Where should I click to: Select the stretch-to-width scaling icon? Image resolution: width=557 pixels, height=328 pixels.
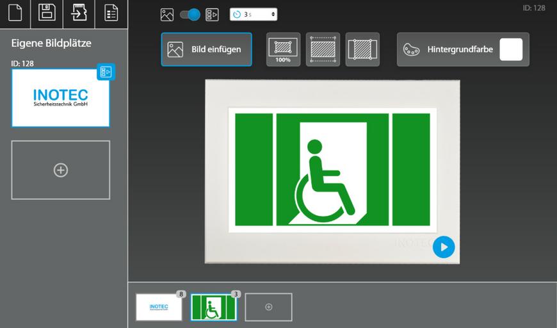362,49
